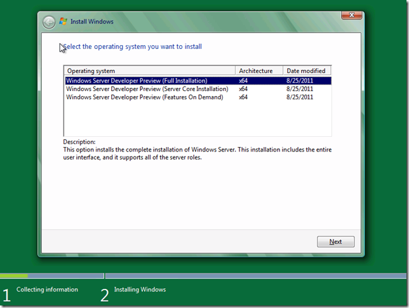Click the Architecture column header
This screenshot has height=308, width=409.
pos(259,71)
